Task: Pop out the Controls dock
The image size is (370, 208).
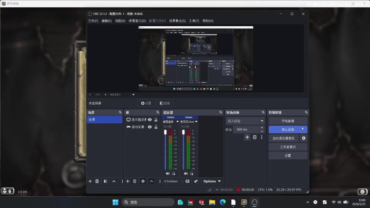Action: [306, 112]
